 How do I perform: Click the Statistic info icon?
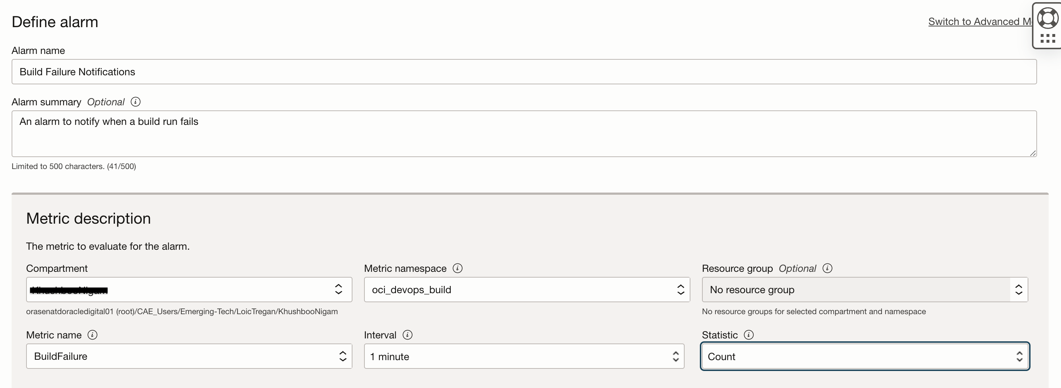point(748,334)
